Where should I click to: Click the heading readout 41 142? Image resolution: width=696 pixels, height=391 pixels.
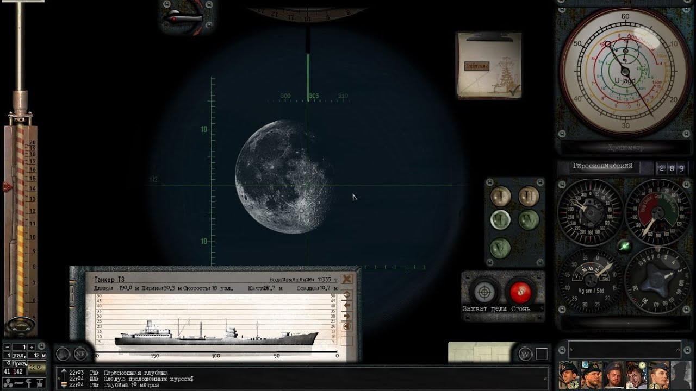[x=14, y=371]
